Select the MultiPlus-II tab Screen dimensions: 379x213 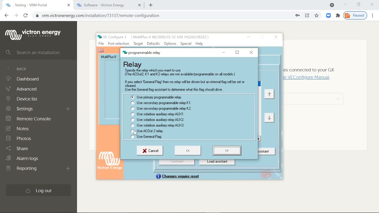(109, 57)
